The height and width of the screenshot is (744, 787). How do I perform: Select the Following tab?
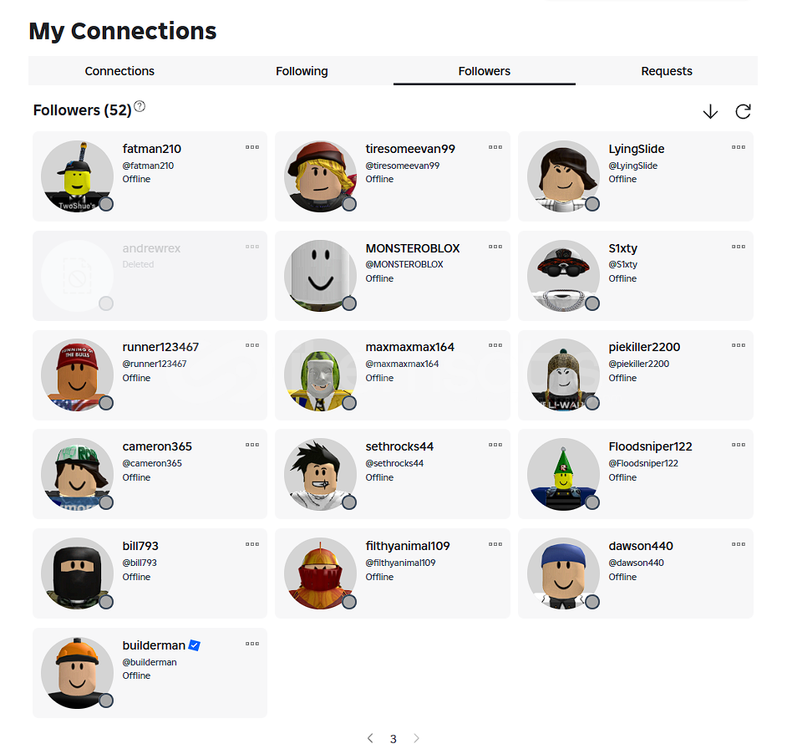pos(302,71)
